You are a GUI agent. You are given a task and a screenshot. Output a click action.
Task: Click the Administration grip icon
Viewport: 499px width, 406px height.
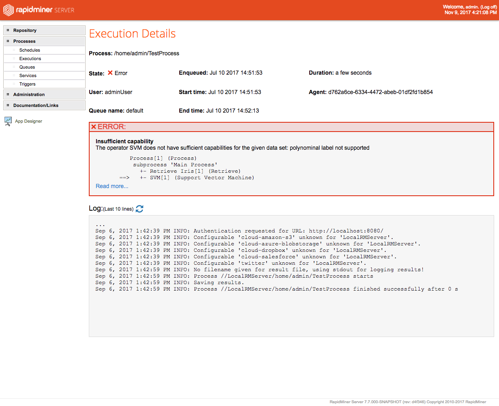click(x=8, y=94)
